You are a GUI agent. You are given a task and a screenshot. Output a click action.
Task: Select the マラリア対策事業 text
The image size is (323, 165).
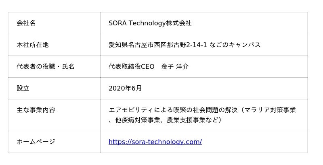click(270, 110)
